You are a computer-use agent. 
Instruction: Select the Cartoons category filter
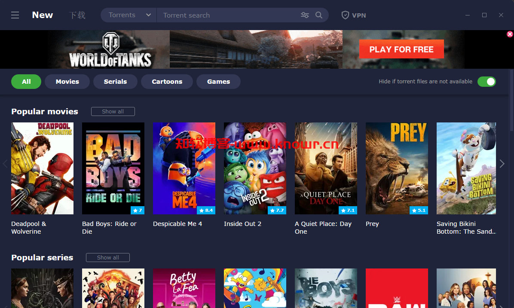tap(167, 82)
